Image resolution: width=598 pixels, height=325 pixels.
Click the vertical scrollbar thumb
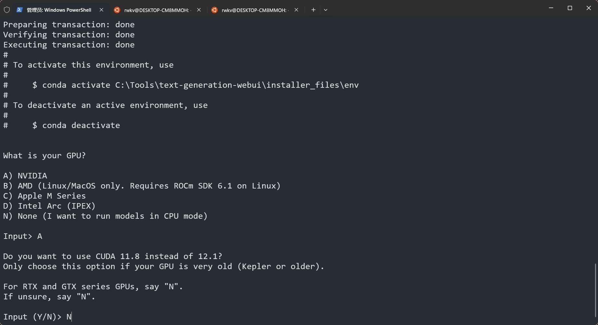595,290
